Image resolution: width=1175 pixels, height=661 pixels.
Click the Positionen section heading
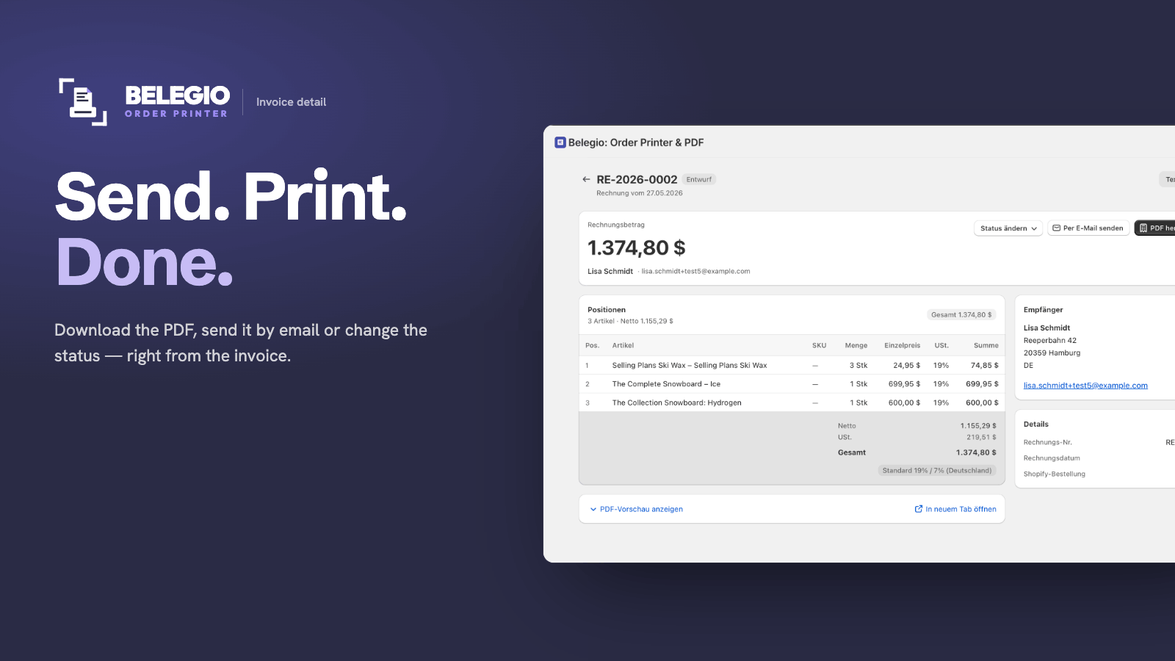tap(607, 310)
